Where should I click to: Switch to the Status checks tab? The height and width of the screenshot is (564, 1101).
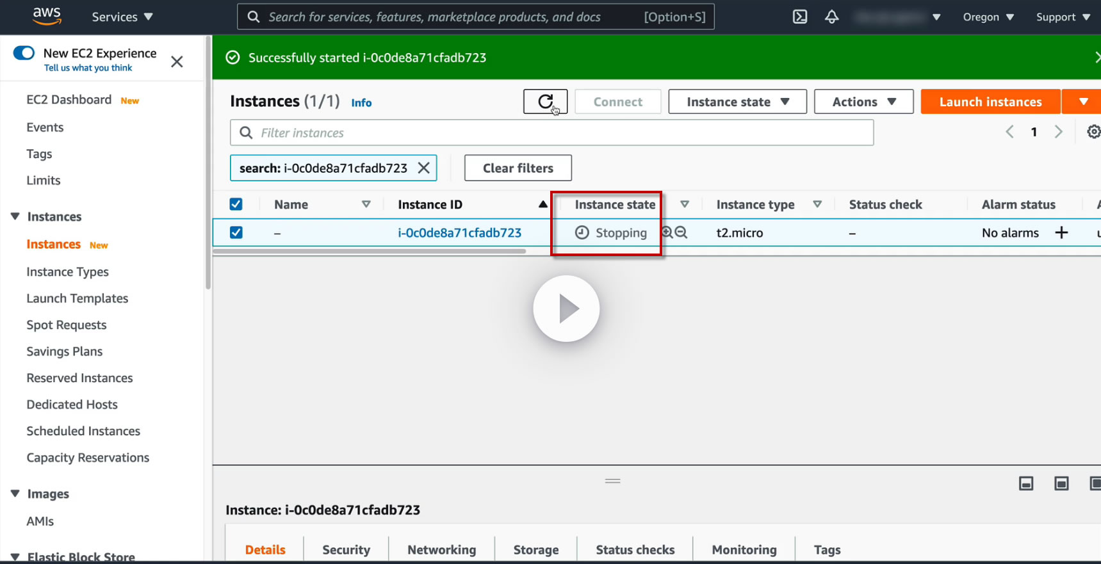coord(635,550)
